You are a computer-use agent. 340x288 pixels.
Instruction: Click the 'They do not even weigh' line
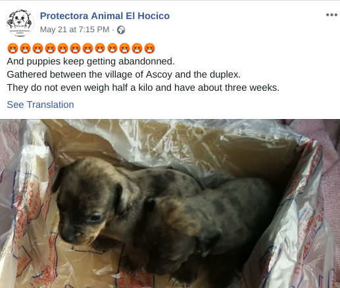click(143, 87)
